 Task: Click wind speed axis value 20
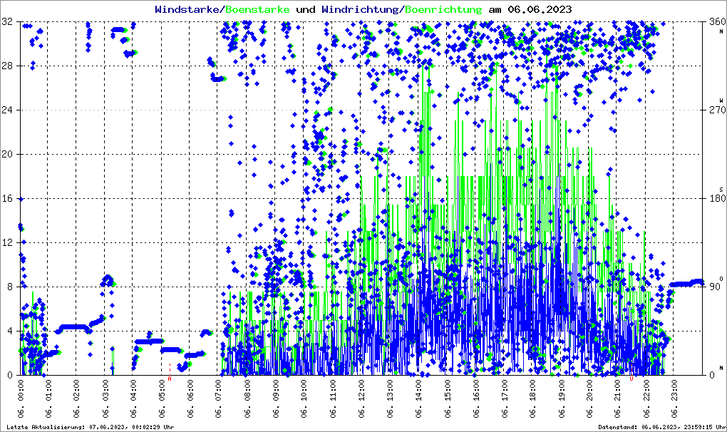tap(7, 155)
